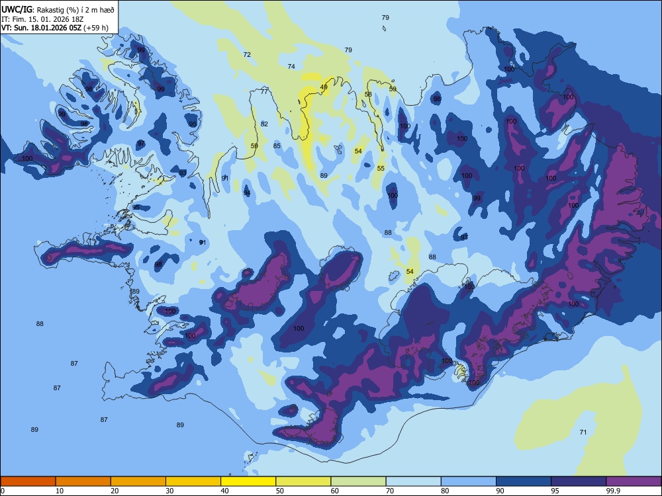662x496 pixels.
Task: Click the legend tick label '60'
Action: [x=335, y=491]
